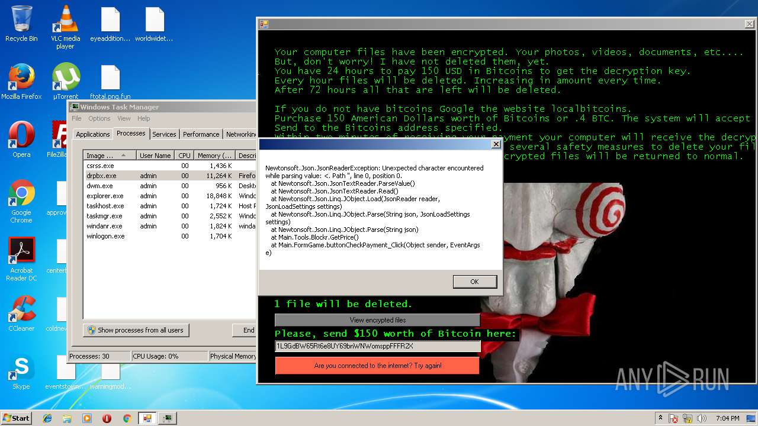Launch CCleaner from the desktop
The image size is (758, 426).
pyautogui.click(x=21, y=314)
